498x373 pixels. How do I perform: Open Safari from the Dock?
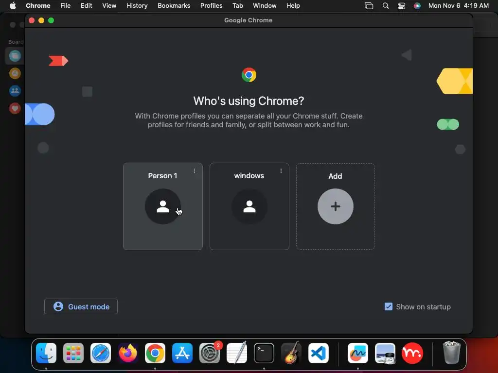tap(101, 353)
